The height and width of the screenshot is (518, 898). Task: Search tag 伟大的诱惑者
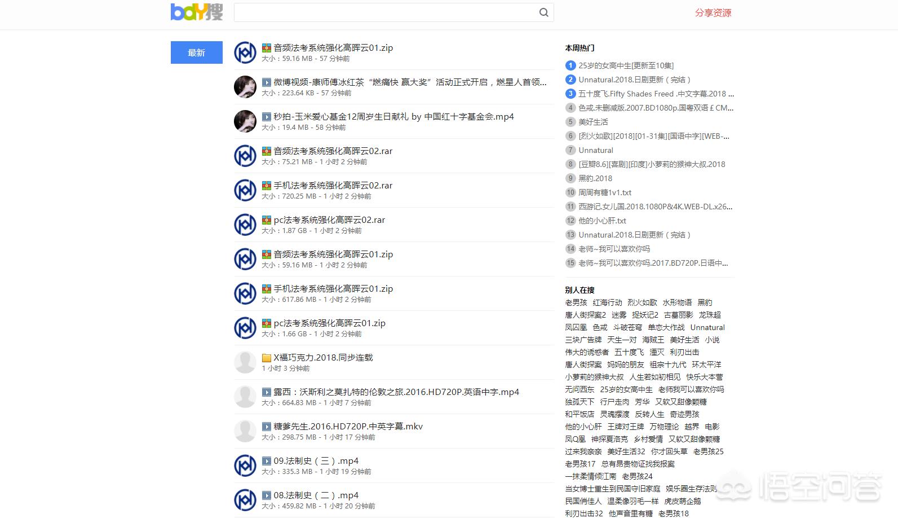point(587,352)
